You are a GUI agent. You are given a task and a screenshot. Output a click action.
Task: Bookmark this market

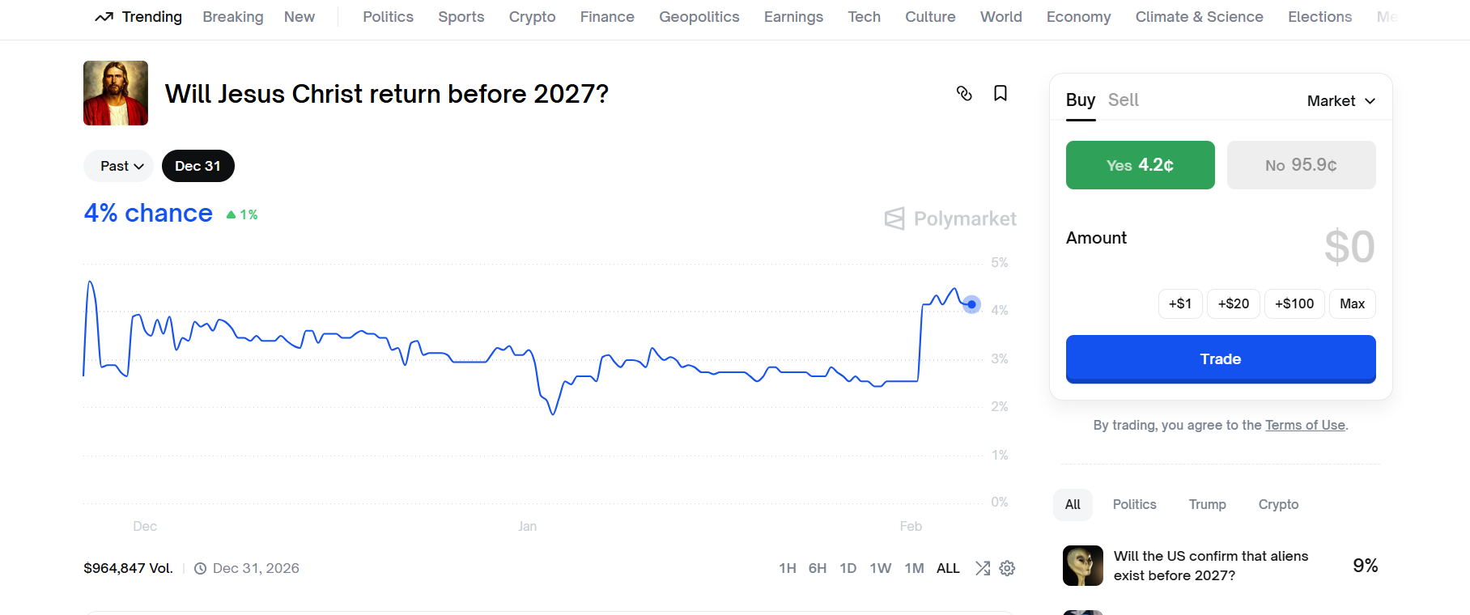coord(1001,93)
